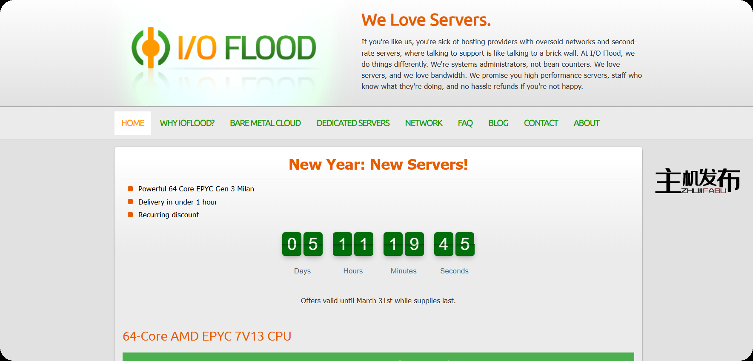
Task: Click the I/O Flood logo
Action: coord(224,48)
